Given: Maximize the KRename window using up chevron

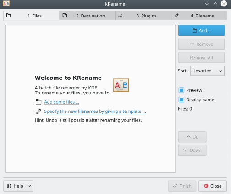Looking at the screenshot, I should [x=215, y=4].
